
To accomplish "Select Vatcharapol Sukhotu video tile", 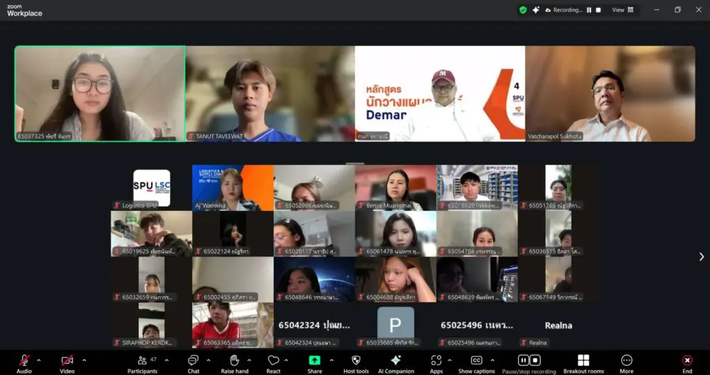I will (610, 94).
